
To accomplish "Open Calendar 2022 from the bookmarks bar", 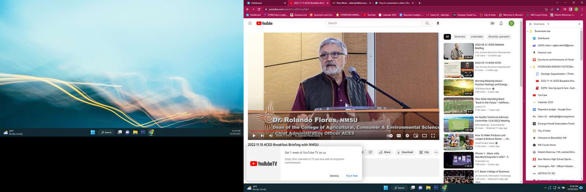I will pyautogui.click(x=387, y=15).
